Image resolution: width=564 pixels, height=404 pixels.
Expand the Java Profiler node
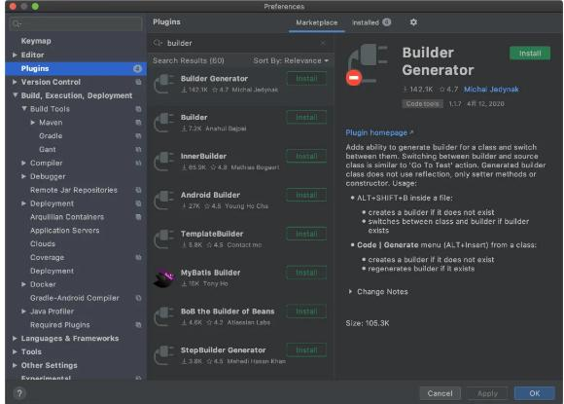(x=24, y=312)
